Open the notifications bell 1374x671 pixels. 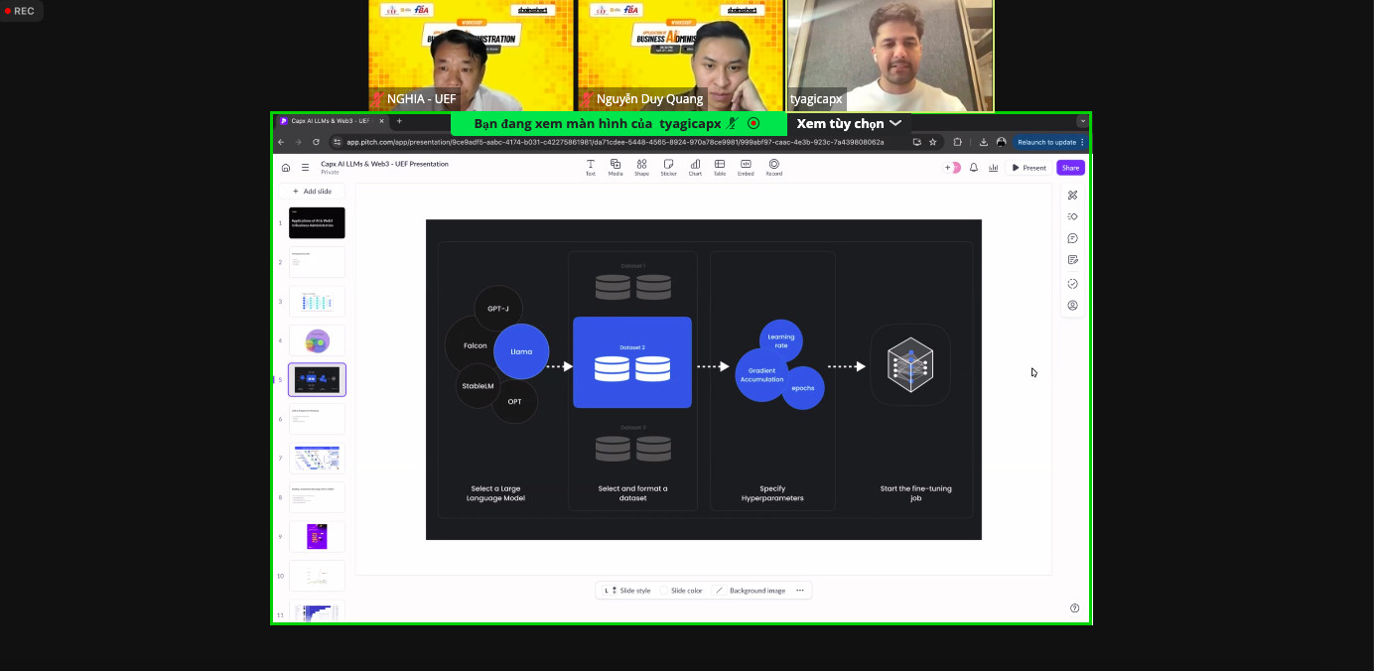click(974, 168)
